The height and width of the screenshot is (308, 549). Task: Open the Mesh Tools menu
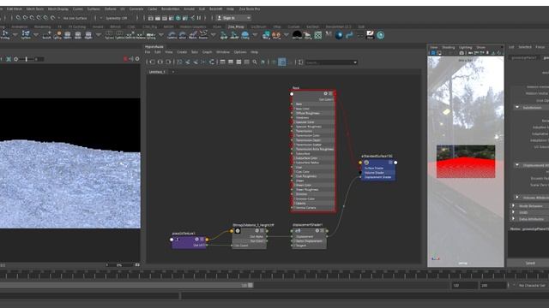35,9
